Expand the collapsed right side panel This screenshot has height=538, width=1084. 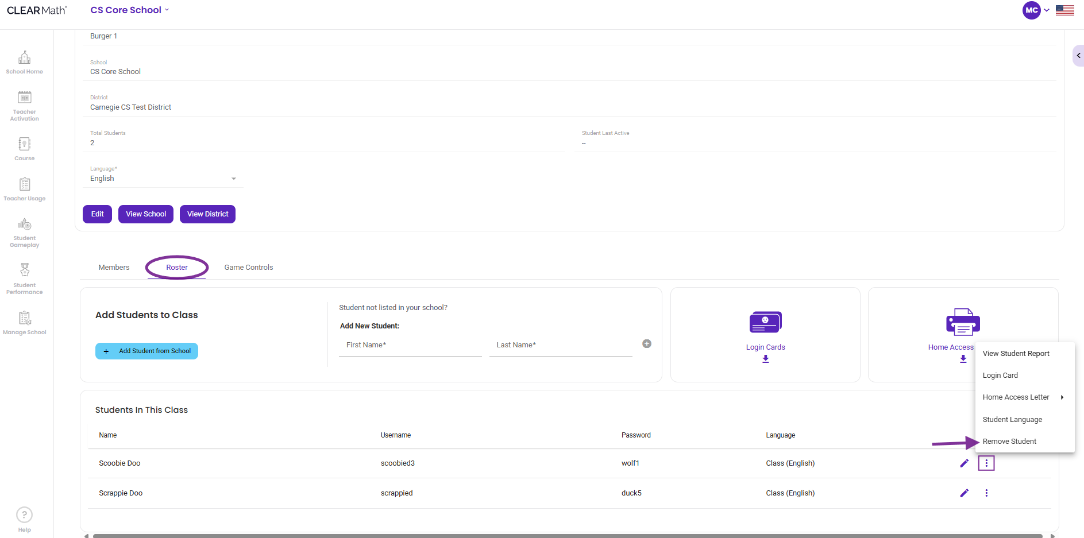click(1078, 56)
